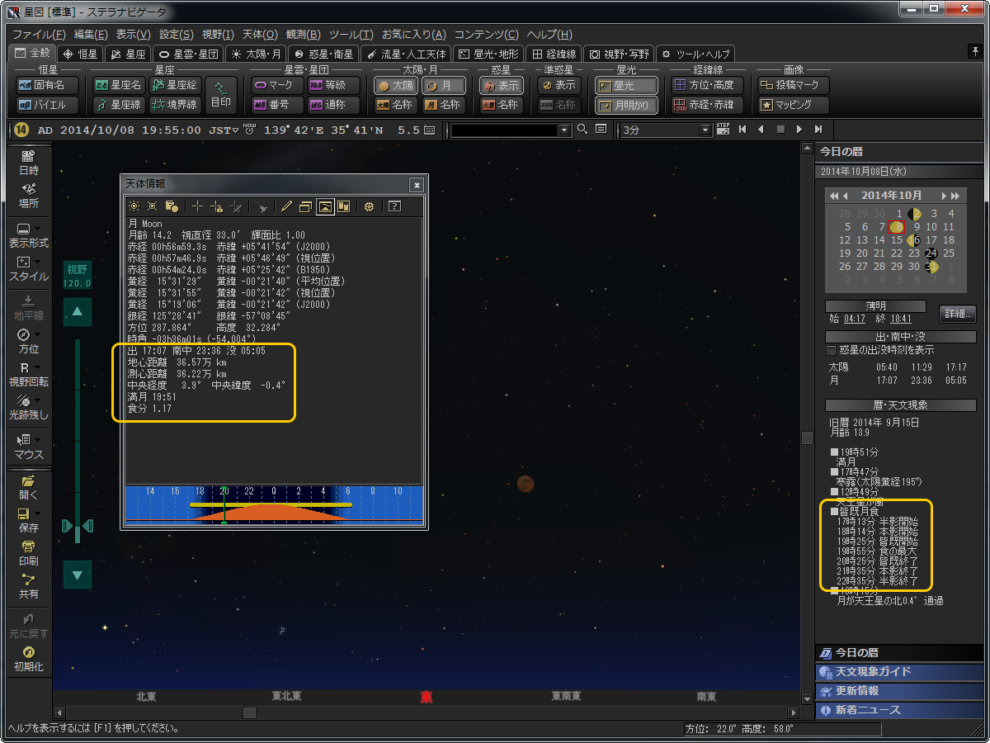Click the 初期化 (reset) sidebar icon
Image resolution: width=990 pixels, height=743 pixels.
(28, 658)
